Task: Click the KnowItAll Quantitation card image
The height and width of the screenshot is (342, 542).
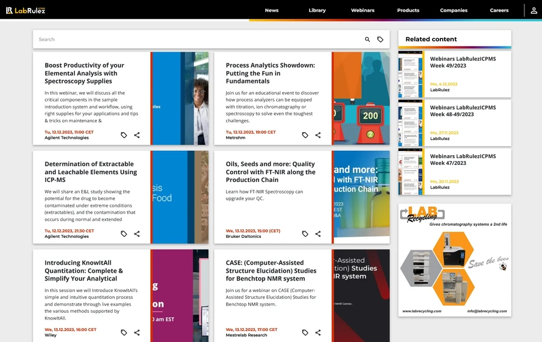Action: click(x=179, y=296)
